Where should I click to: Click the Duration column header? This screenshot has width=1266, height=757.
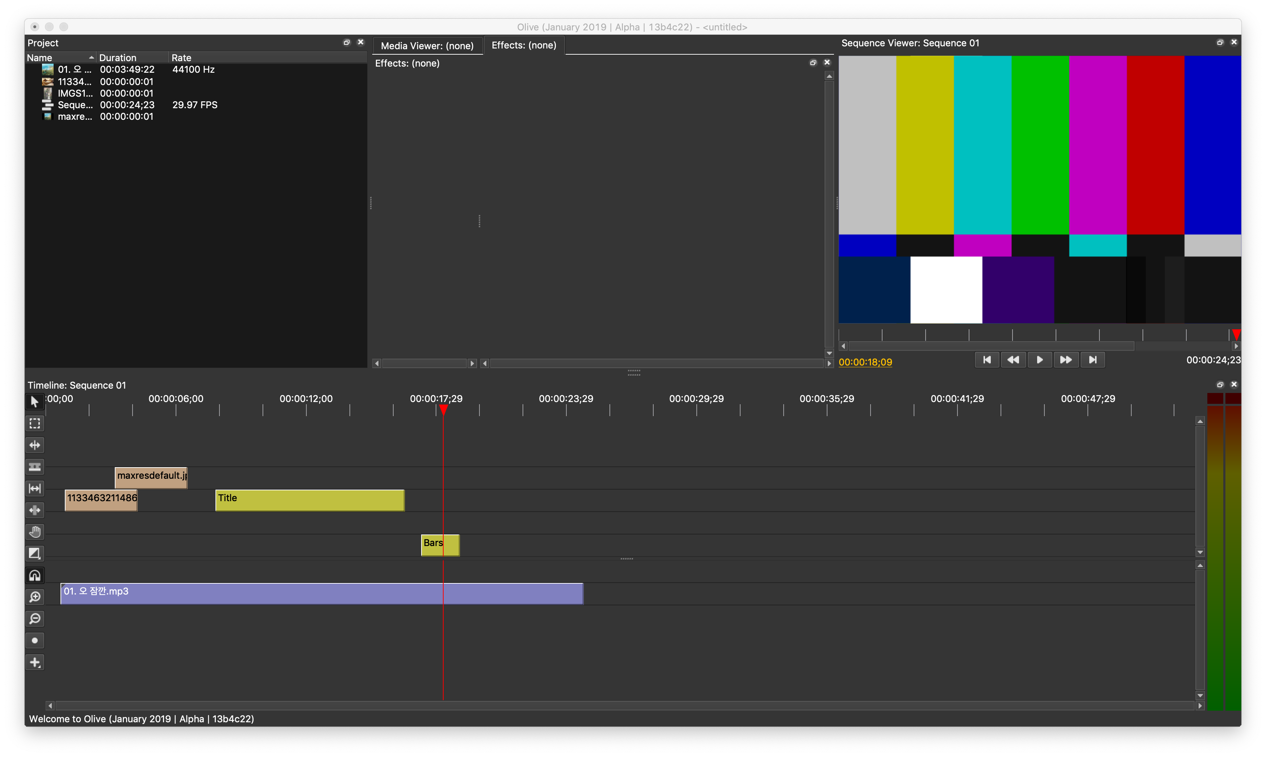133,58
